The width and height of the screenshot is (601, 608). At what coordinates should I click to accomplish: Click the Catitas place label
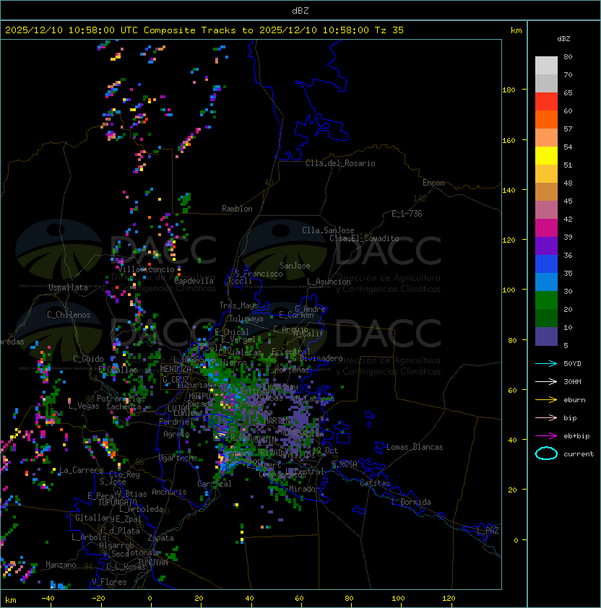coord(375,483)
